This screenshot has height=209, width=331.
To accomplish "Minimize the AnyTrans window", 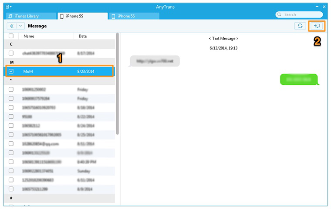I will 317,7.
